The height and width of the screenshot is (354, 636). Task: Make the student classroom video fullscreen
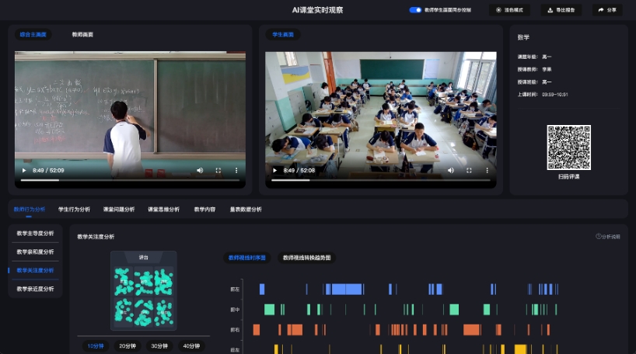tap(468, 170)
